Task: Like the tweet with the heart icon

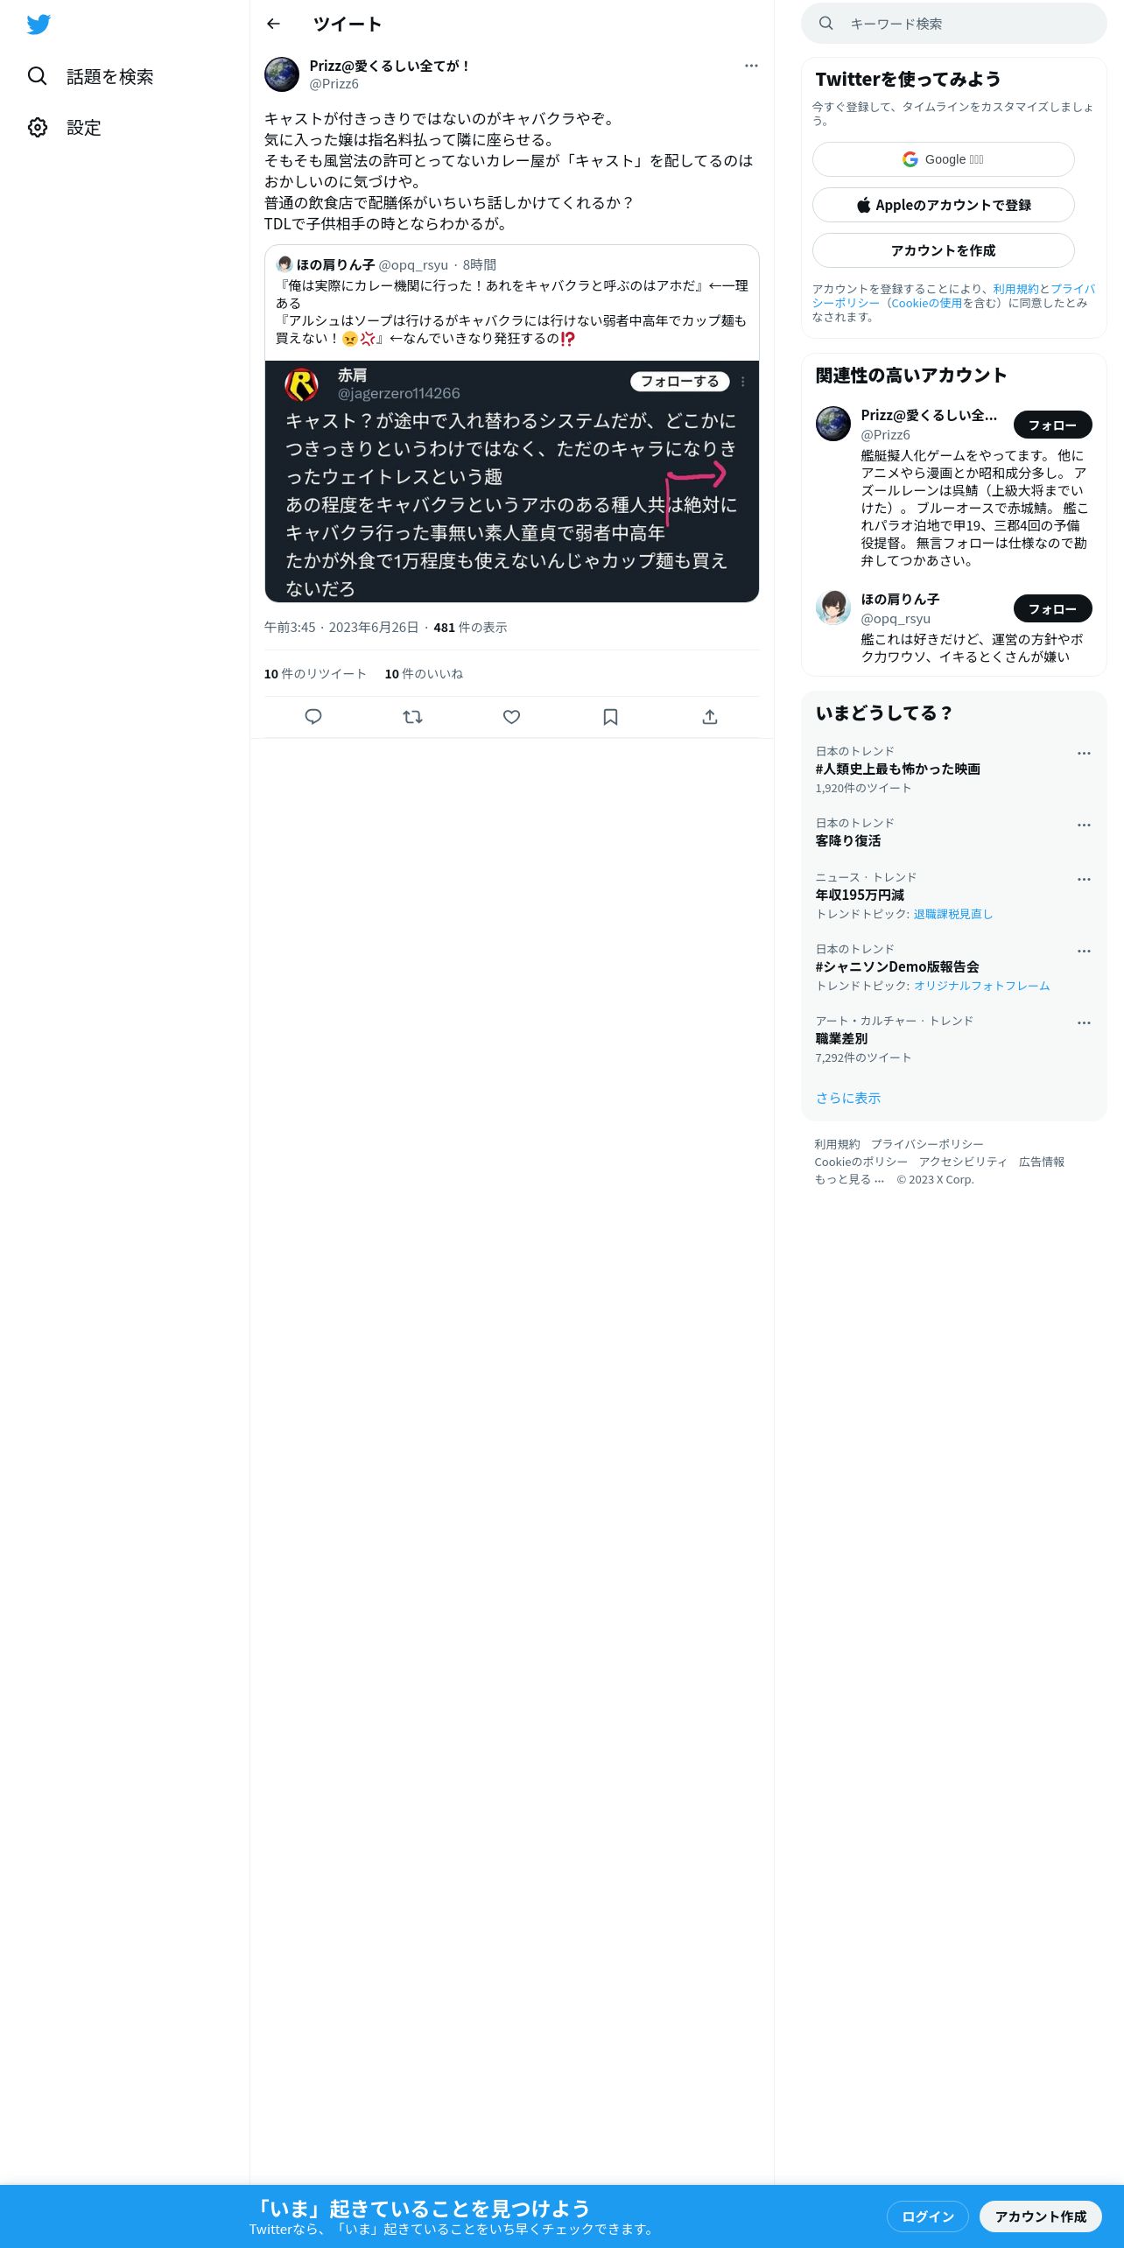Action: click(x=512, y=717)
